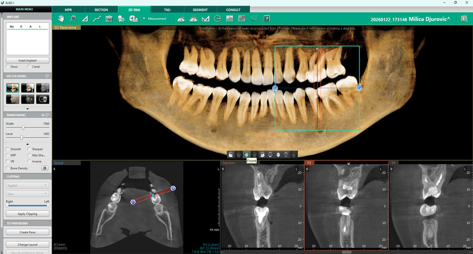The image size is (473, 254).
Task: Choose the first head profile view icon
Action: point(231,154)
